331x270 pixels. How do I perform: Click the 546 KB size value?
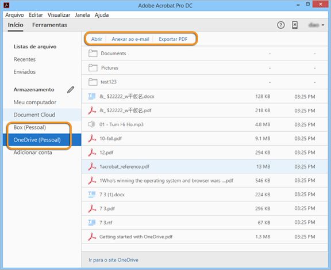[263, 181]
